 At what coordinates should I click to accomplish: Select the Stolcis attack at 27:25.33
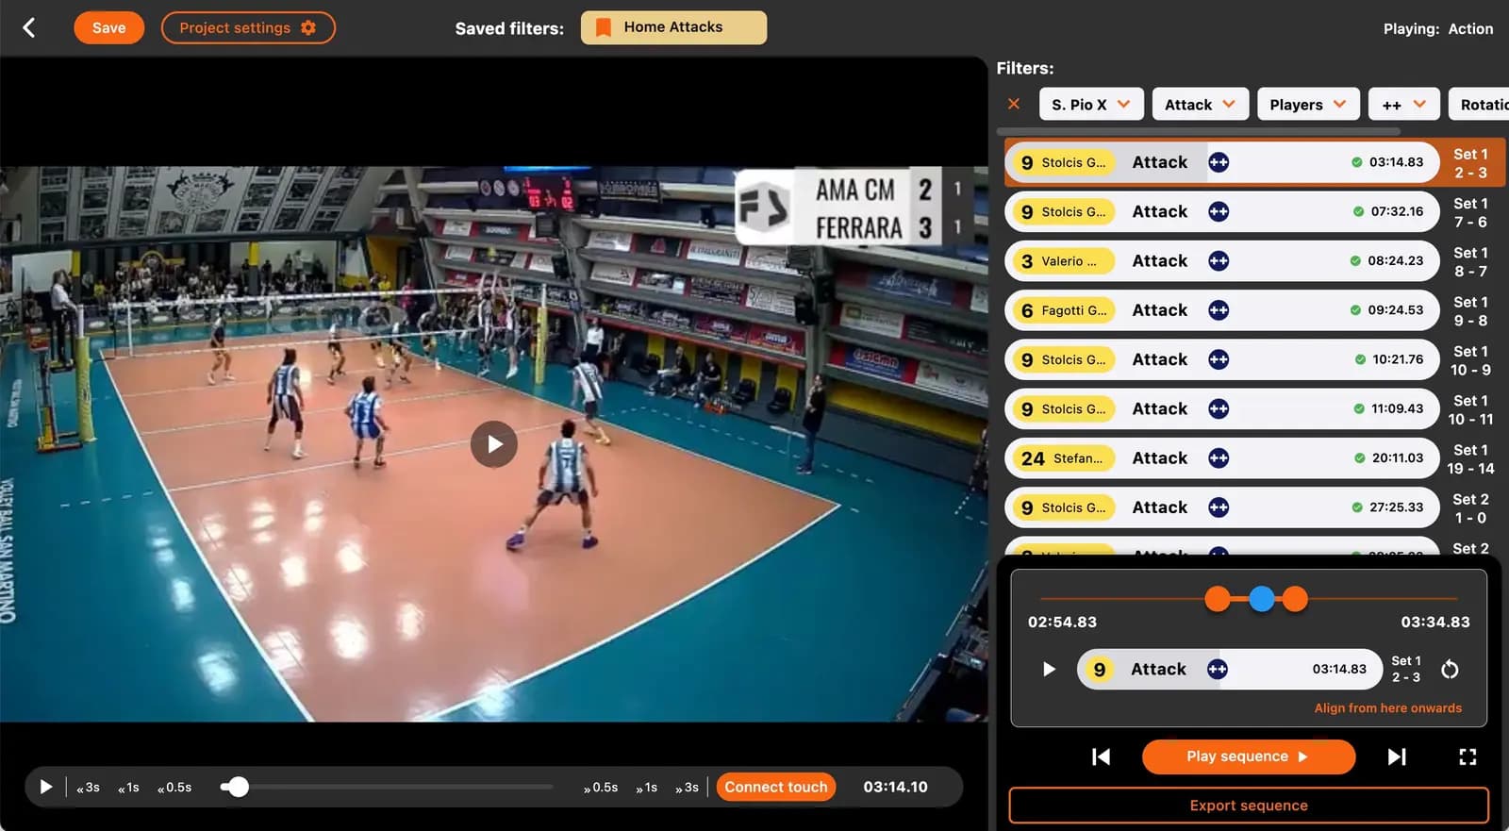click(x=1221, y=507)
